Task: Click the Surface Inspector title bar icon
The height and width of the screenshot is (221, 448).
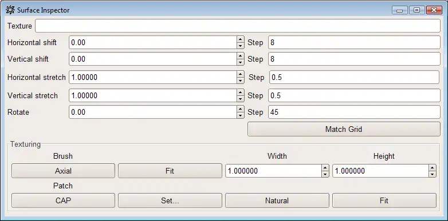Action: tap(10, 10)
